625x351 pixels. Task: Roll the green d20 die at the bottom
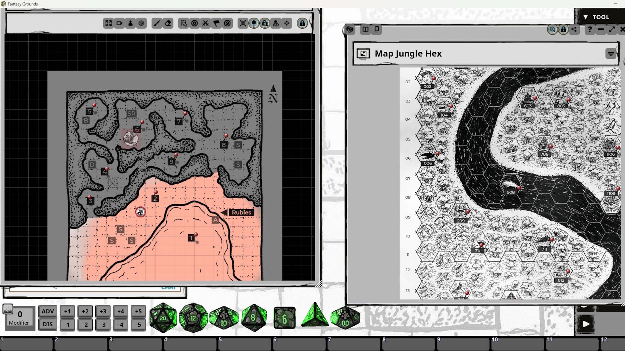[x=163, y=318]
